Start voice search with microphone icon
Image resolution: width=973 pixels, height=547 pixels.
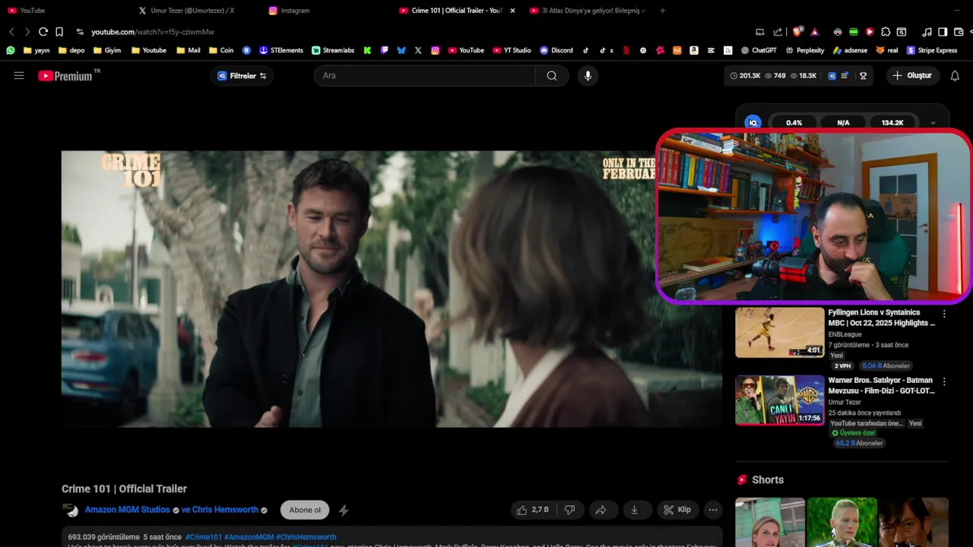click(587, 76)
